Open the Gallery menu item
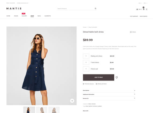 (x=24, y=16)
